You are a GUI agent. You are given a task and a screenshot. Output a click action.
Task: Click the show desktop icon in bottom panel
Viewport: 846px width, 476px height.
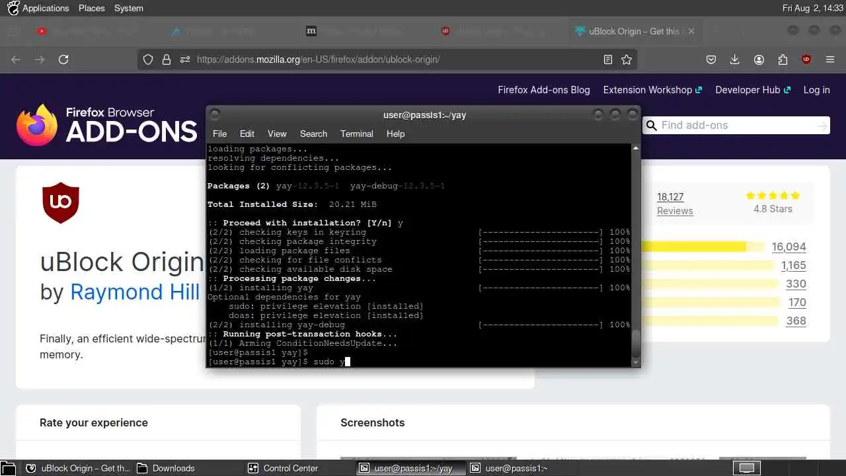(x=7, y=468)
